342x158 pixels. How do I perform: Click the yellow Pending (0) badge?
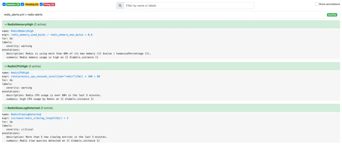32,4
